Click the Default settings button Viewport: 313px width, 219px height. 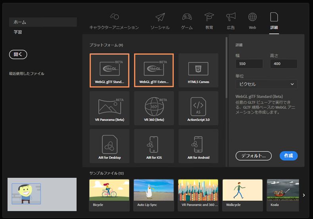253,156
